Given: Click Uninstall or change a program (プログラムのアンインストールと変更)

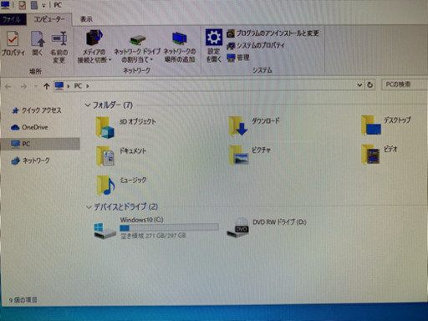Looking at the screenshot, I should (273, 33).
